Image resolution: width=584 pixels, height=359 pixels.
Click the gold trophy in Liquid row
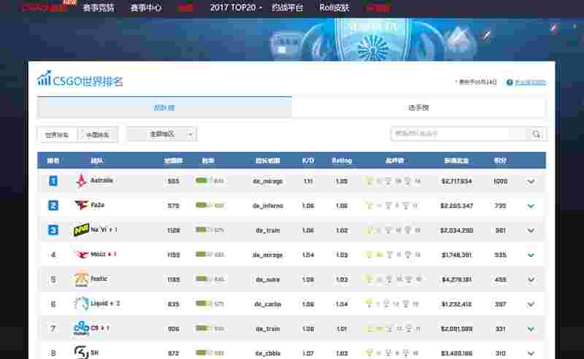(369, 304)
